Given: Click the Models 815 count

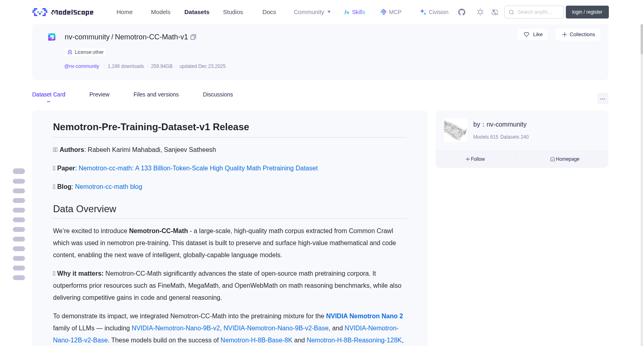Looking at the screenshot, I should click(486, 137).
